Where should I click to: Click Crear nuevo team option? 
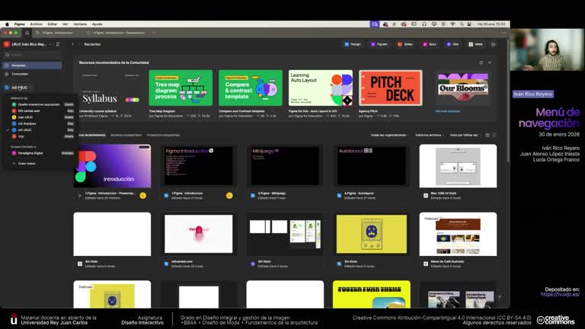pyautogui.click(x=24, y=164)
